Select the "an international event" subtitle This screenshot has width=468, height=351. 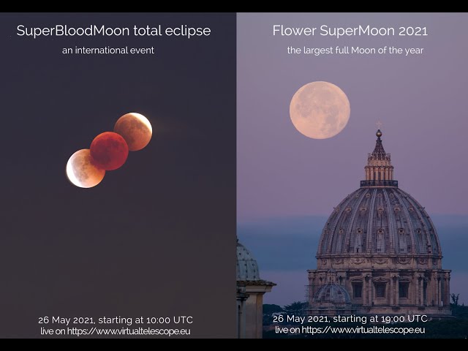point(108,50)
